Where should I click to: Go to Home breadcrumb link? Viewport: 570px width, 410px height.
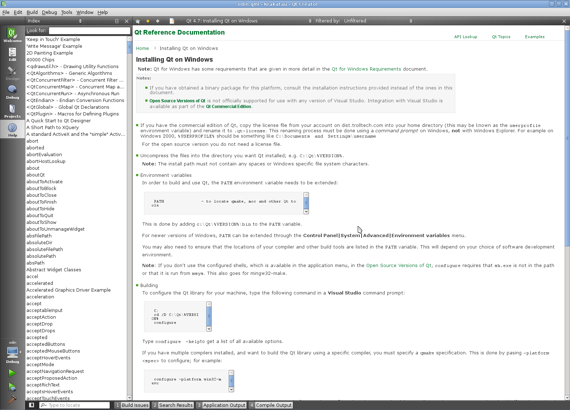pyautogui.click(x=142, y=48)
